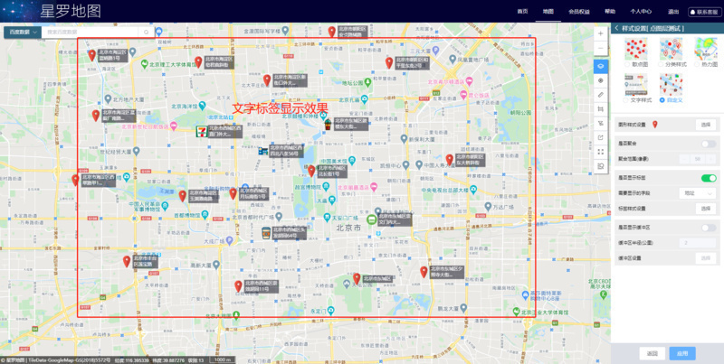Image resolution: width=724 pixels, height=364 pixels.
Task: Click the back chevron beside 样式设置
Action: pyautogui.click(x=616, y=29)
